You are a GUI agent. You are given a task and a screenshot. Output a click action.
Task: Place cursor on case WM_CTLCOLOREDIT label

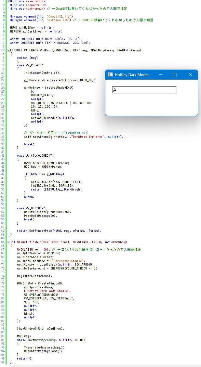(x=35, y=156)
